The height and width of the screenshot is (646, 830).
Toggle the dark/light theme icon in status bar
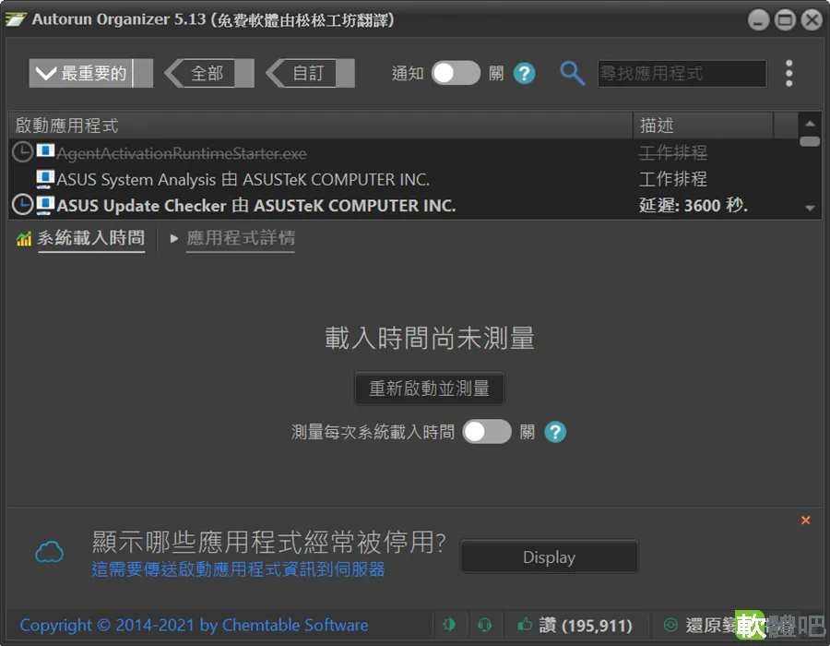tap(449, 625)
